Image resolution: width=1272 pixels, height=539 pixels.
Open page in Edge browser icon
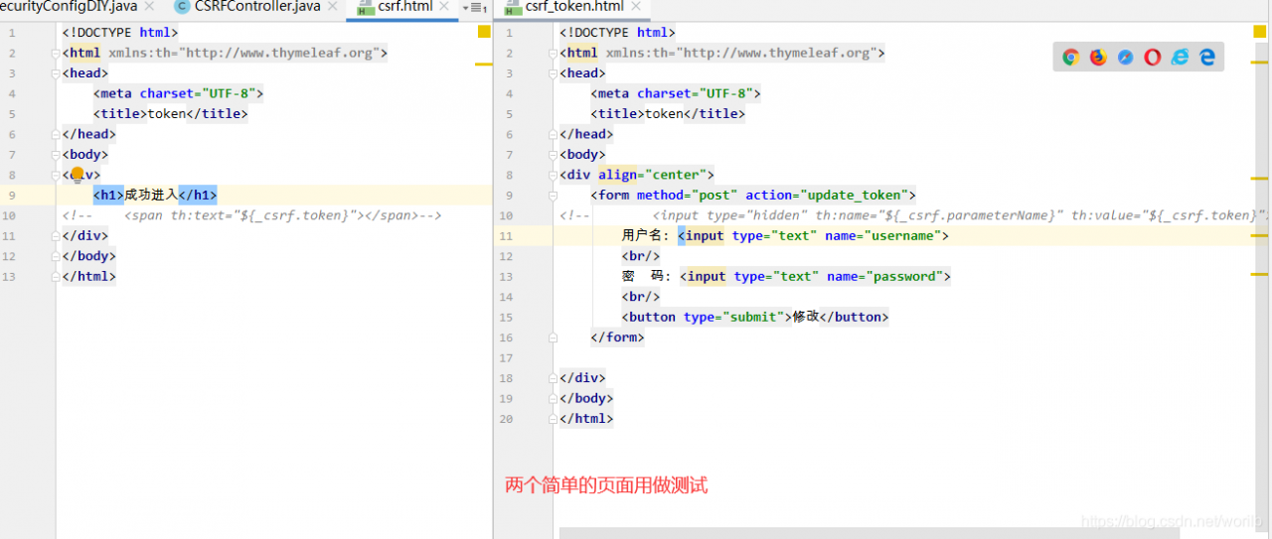pyautogui.click(x=1207, y=58)
